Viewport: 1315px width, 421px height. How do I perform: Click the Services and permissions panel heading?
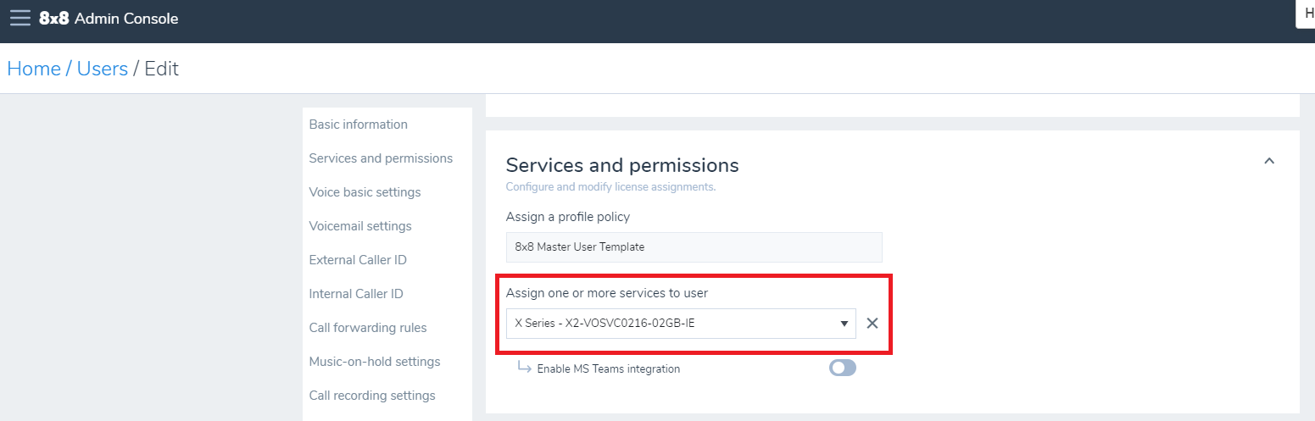coord(622,165)
